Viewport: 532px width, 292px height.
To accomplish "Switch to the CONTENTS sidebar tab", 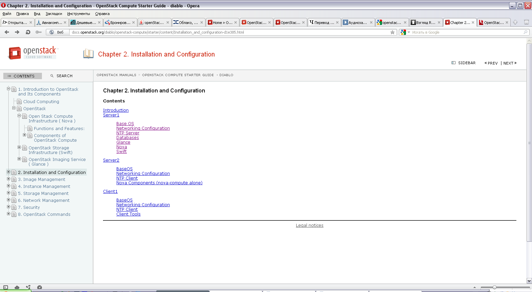I will tap(23, 76).
